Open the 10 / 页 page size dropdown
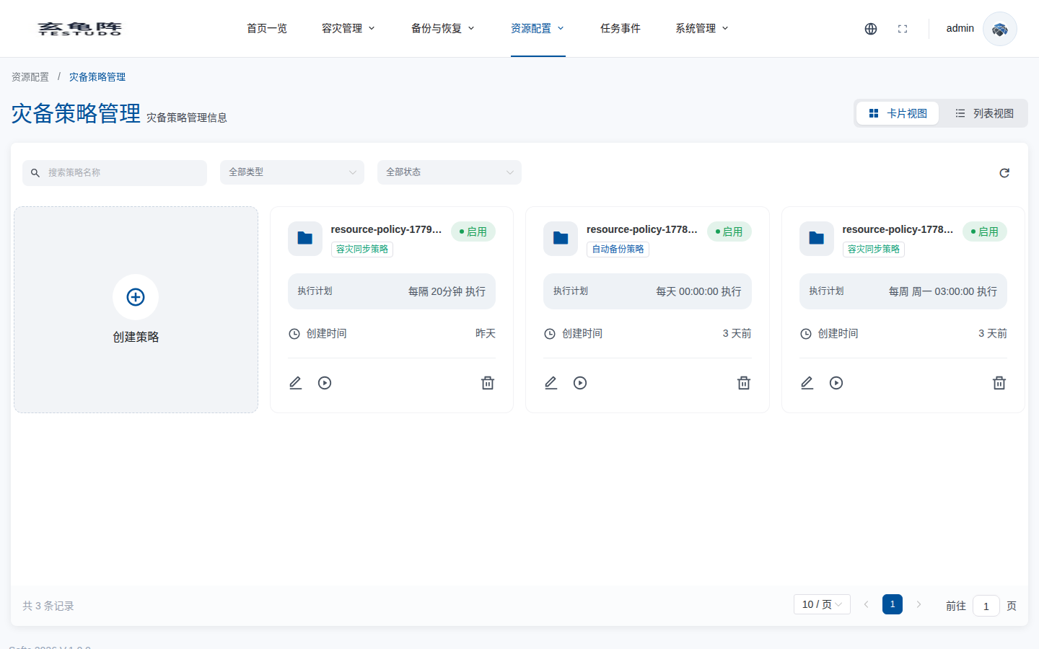Screen dimensions: 1039x649 coord(822,604)
